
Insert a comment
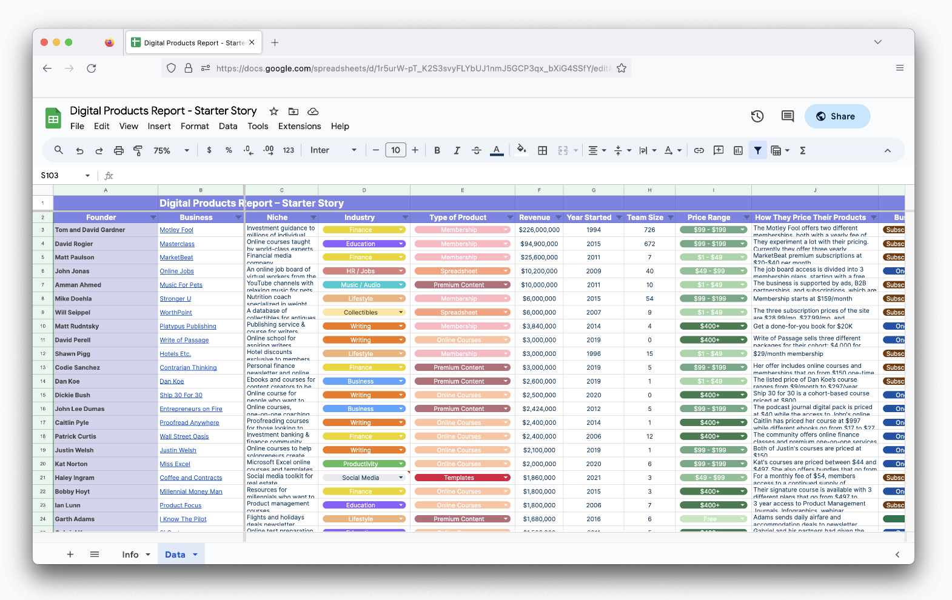719,150
